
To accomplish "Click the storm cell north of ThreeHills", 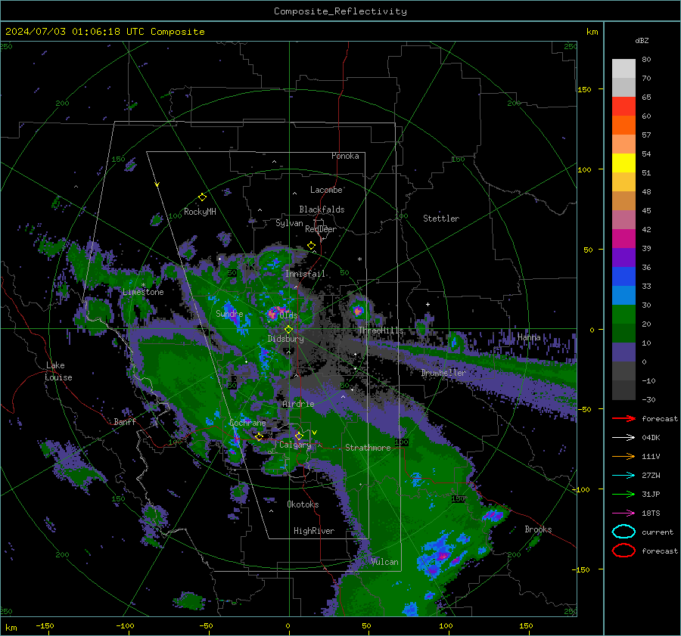I will pos(357,310).
